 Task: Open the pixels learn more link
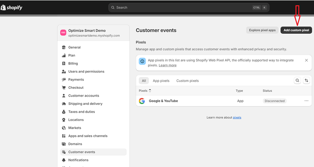(237, 117)
